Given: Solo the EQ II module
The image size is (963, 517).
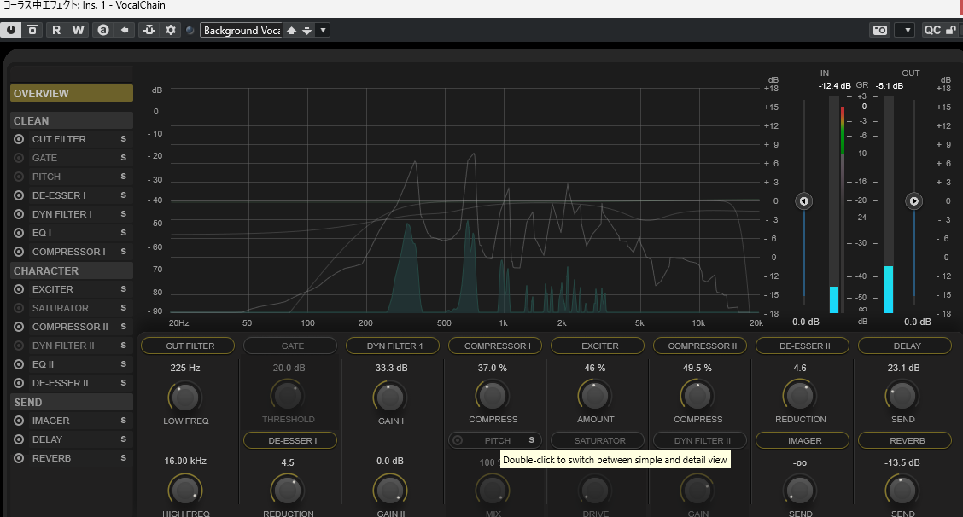Looking at the screenshot, I should 124,364.
